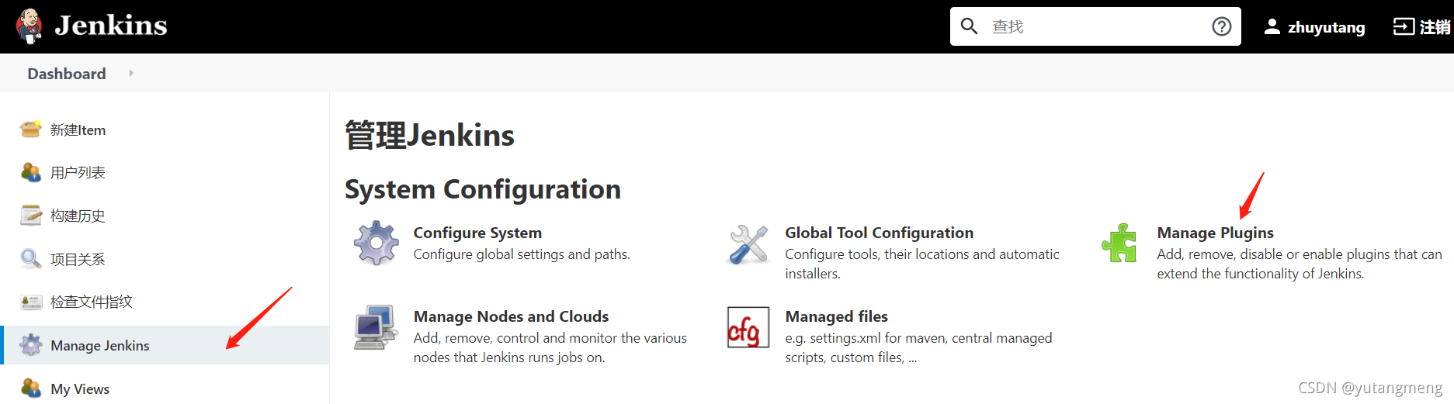Viewport: 1454px width, 404px height.
Task: Open 新建Item in the sidebar
Action: point(78,130)
